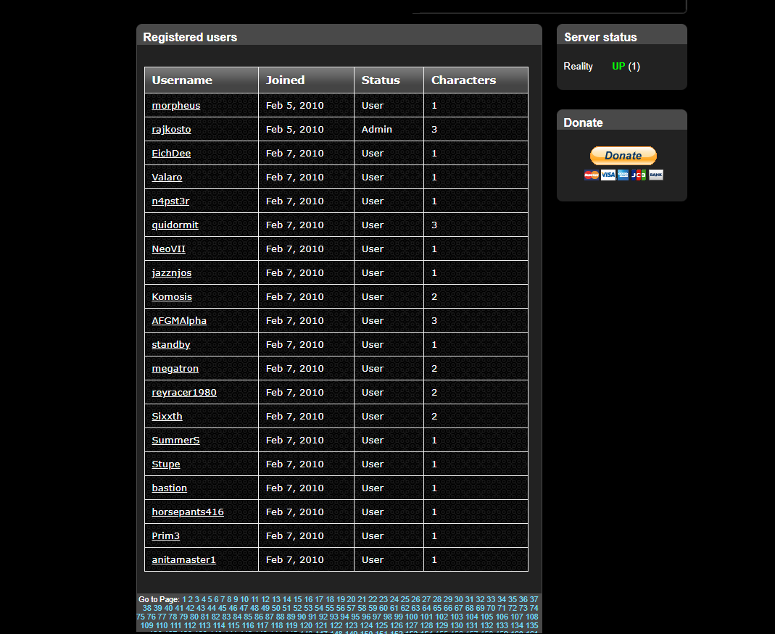Image resolution: width=775 pixels, height=634 pixels.
Task: View the quidormit user profile
Action: click(175, 225)
